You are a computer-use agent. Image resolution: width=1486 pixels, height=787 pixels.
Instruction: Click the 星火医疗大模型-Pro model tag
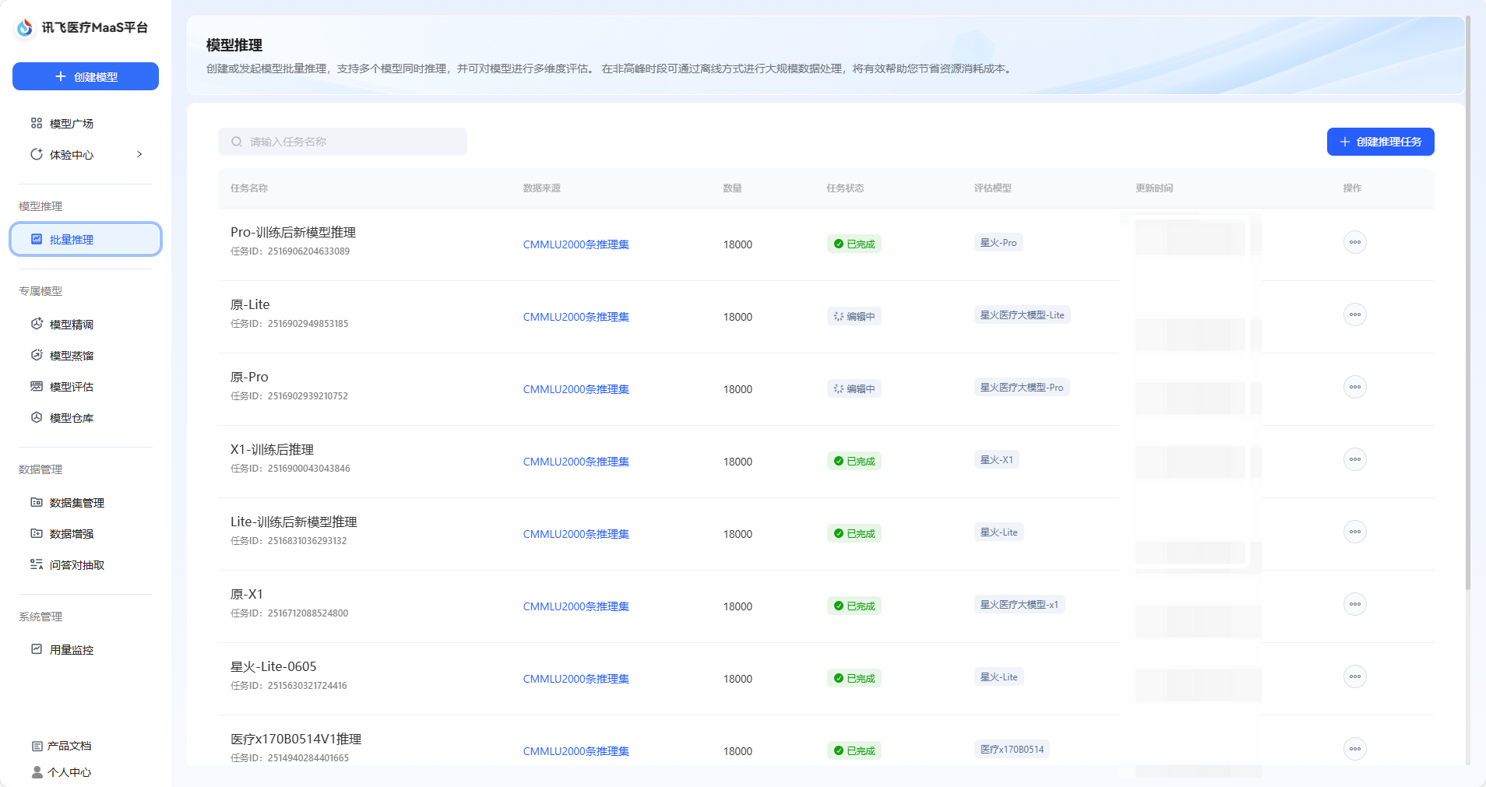point(1022,388)
